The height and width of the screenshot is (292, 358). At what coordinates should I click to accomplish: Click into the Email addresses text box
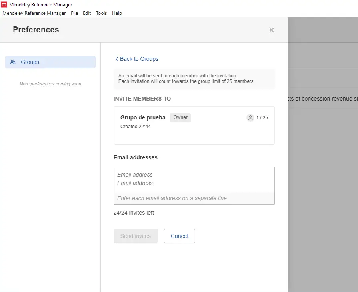[x=194, y=186]
